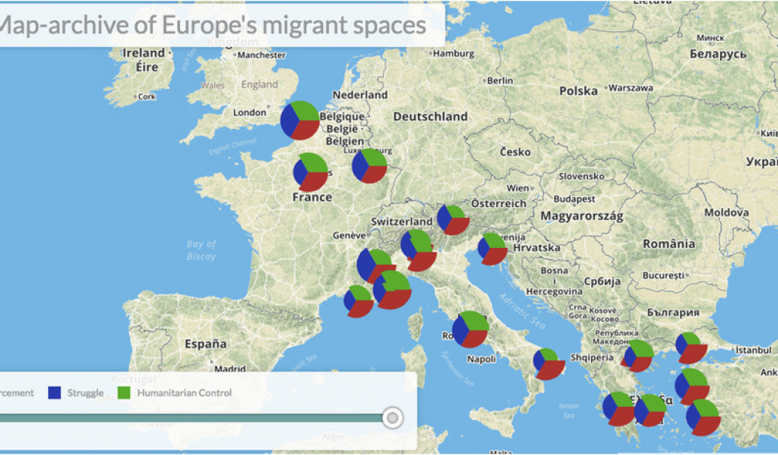Select the southeasternmost pie marker on the Turkish coast
Viewport: 778px width, 455px height.
tap(703, 417)
